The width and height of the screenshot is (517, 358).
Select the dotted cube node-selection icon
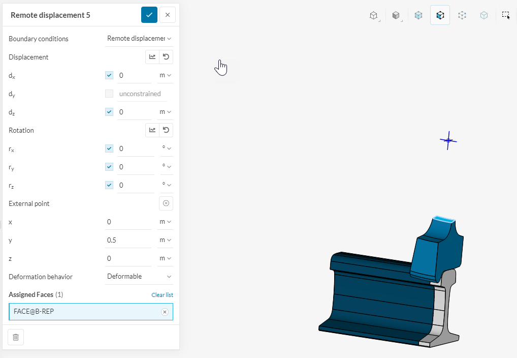click(x=462, y=15)
